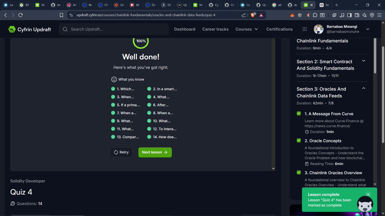Toggle checkbox for A Message From Curve

[299, 114]
